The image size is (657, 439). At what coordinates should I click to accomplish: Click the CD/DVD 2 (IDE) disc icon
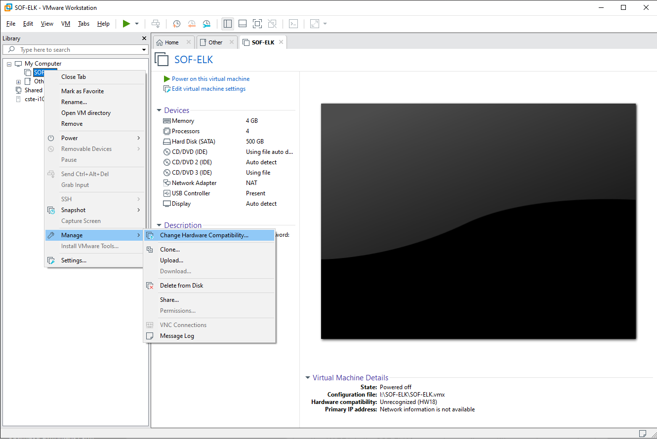[x=166, y=162]
